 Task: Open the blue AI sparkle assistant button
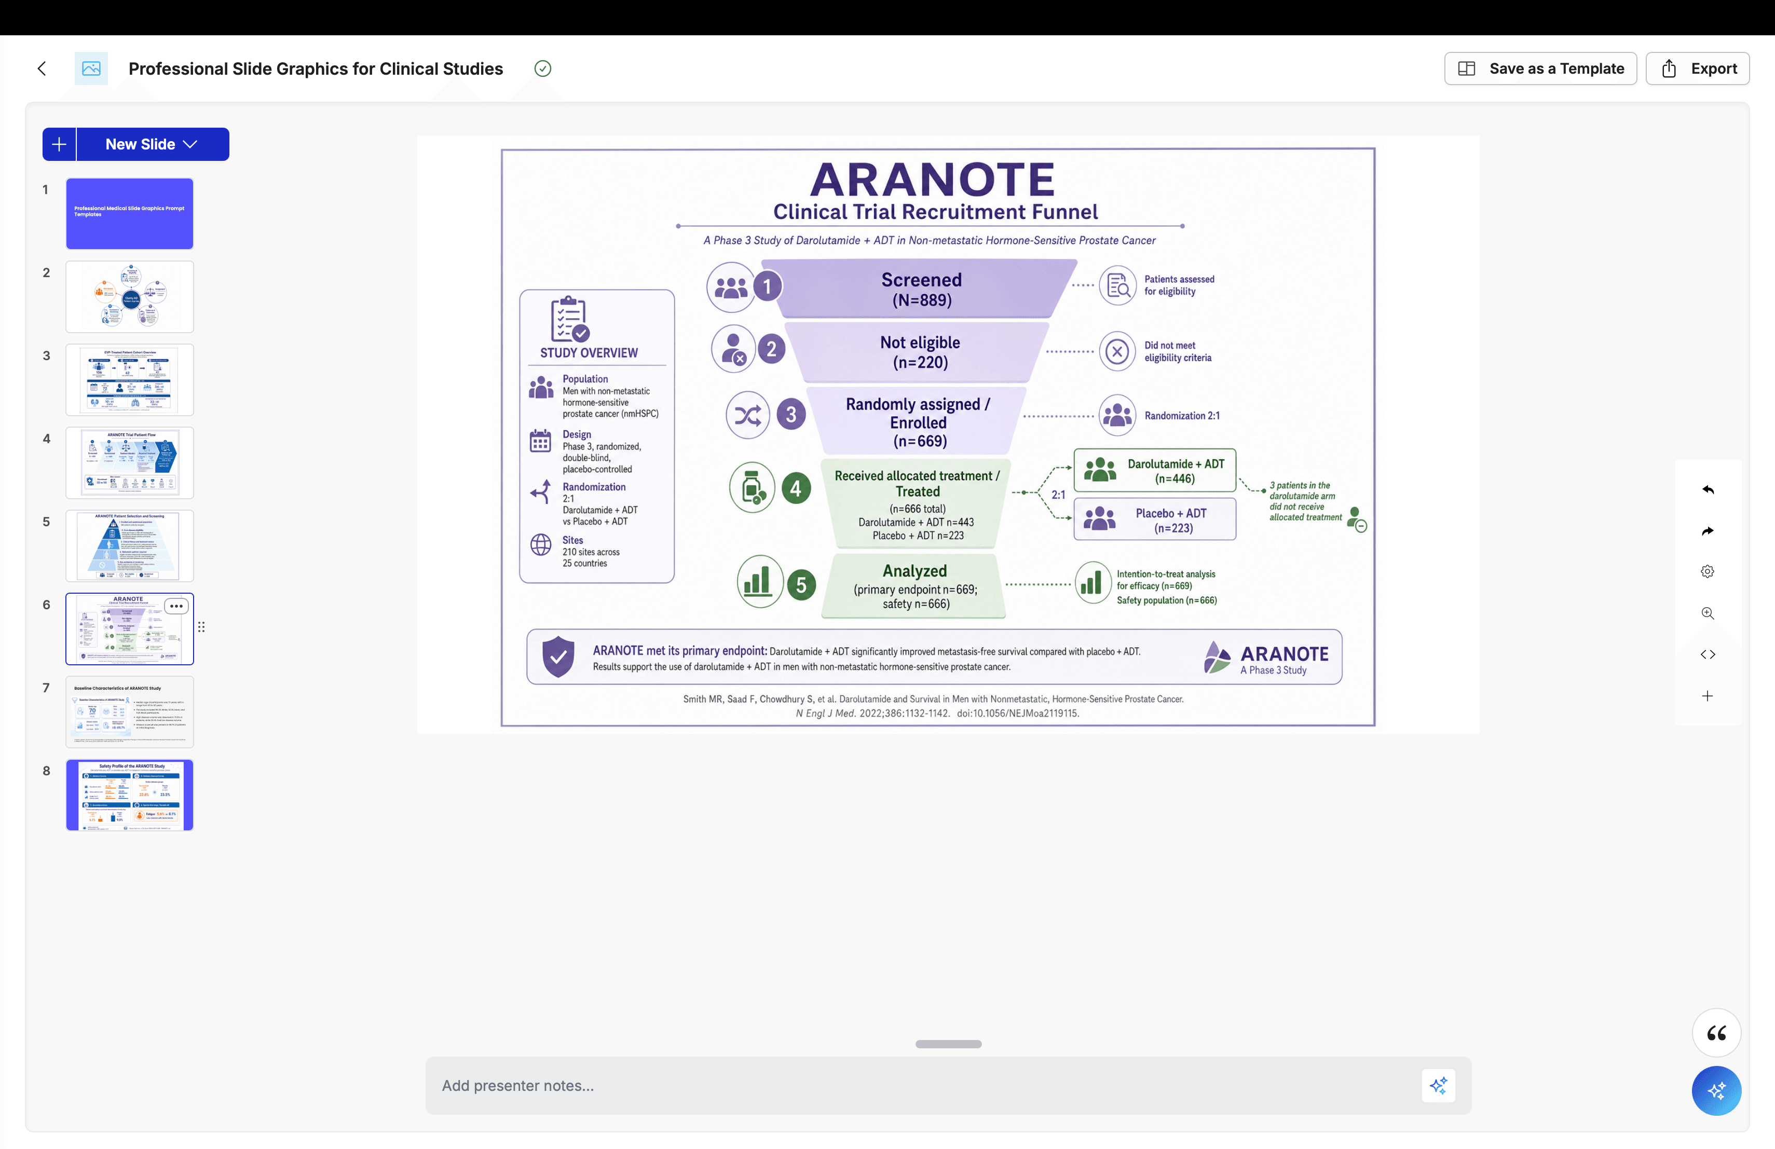pyautogui.click(x=1716, y=1091)
